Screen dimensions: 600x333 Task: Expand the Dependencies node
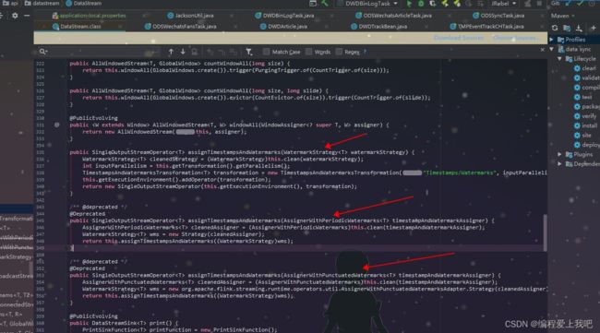pyautogui.click(x=559, y=163)
